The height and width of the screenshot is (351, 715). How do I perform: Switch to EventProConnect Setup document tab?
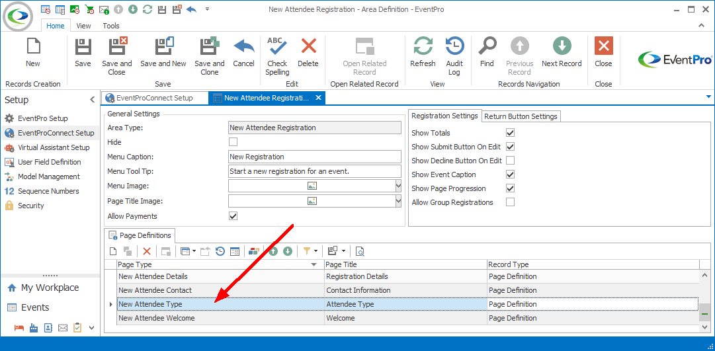click(x=155, y=98)
